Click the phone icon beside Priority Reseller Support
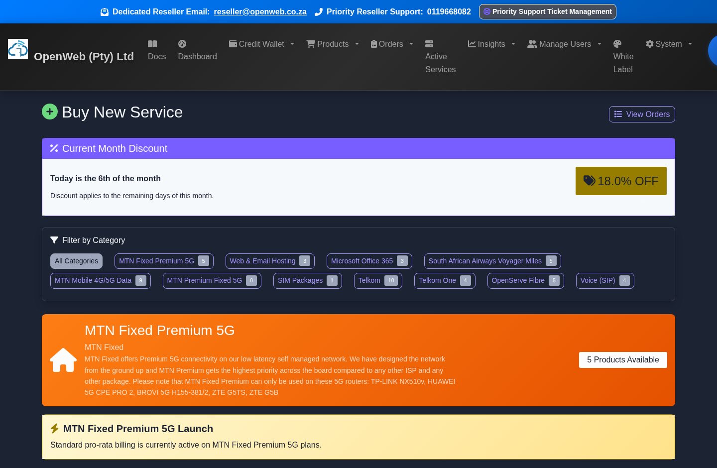 pyautogui.click(x=319, y=12)
